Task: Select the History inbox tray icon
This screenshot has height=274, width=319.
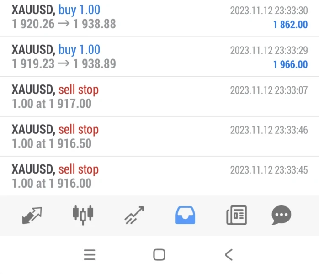Action: [x=185, y=215]
